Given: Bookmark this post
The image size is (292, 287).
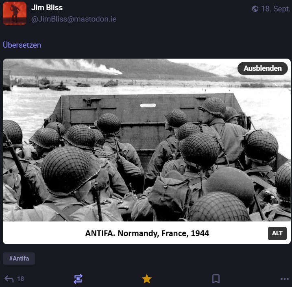Looking at the screenshot, I should pyautogui.click(x=216, y=279).
